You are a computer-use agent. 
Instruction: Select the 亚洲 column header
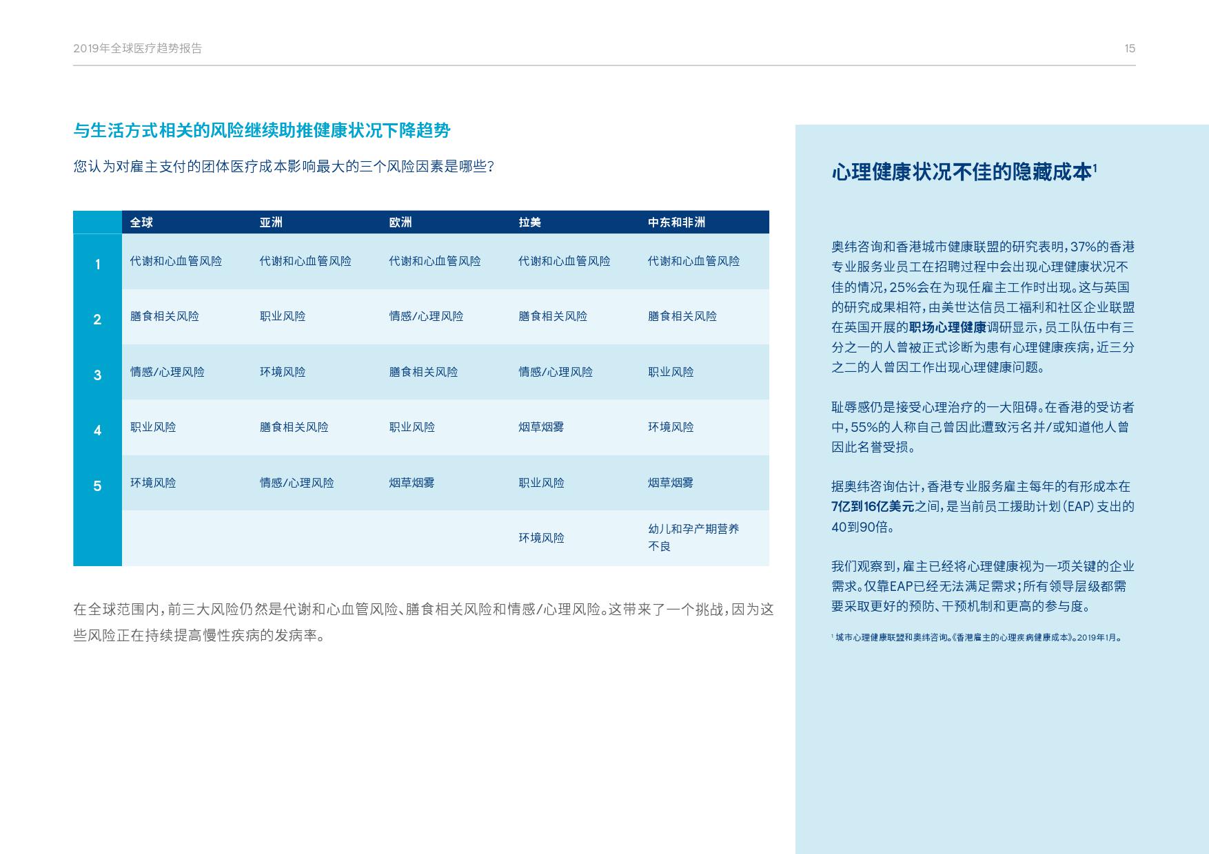[x=271, y=222]
